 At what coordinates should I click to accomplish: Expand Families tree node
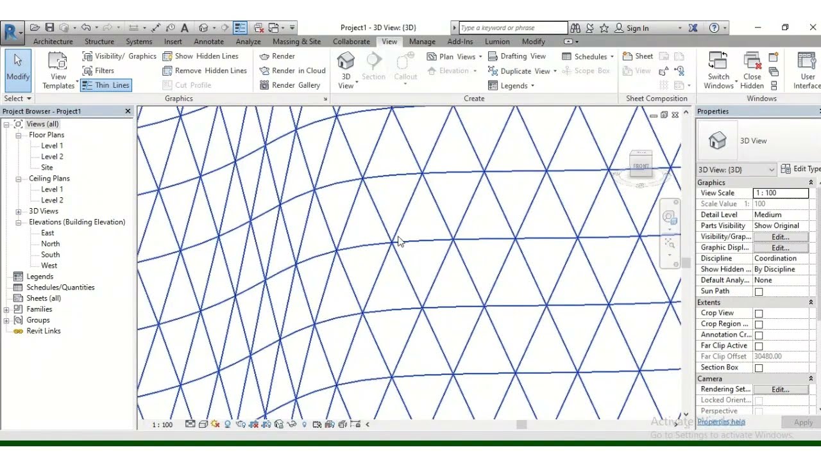(6, 309)
